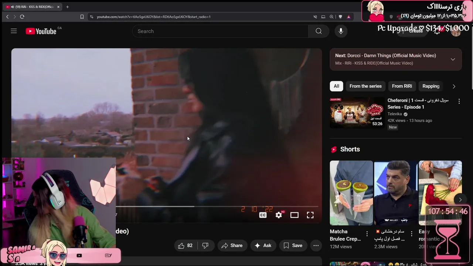Select From RiRi chip
Image resolution: width=473 pixels, height=266 pixels.
click(402, 86)
